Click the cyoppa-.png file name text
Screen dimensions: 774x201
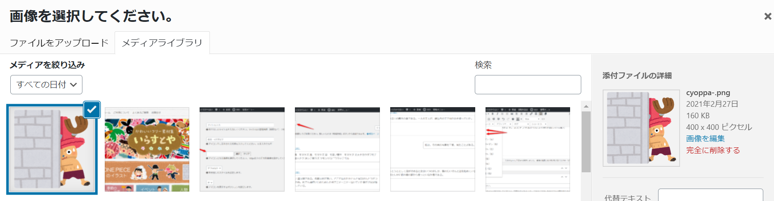[x=708, y=93]
